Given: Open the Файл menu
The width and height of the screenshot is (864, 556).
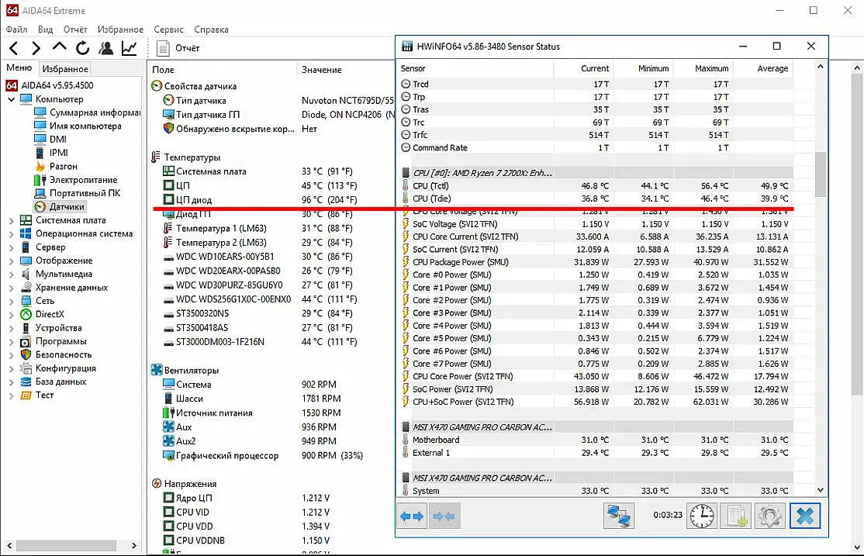Looking at the screenshot, I should click(x=16, y=29).
